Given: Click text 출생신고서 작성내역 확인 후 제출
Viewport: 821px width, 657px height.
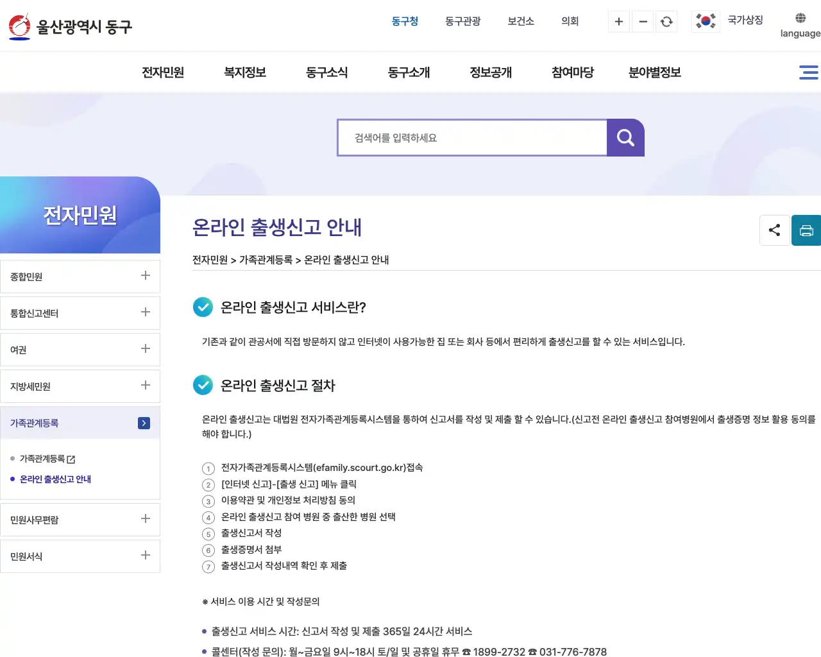Looking at the screenshot, I should tap(284, 566).
